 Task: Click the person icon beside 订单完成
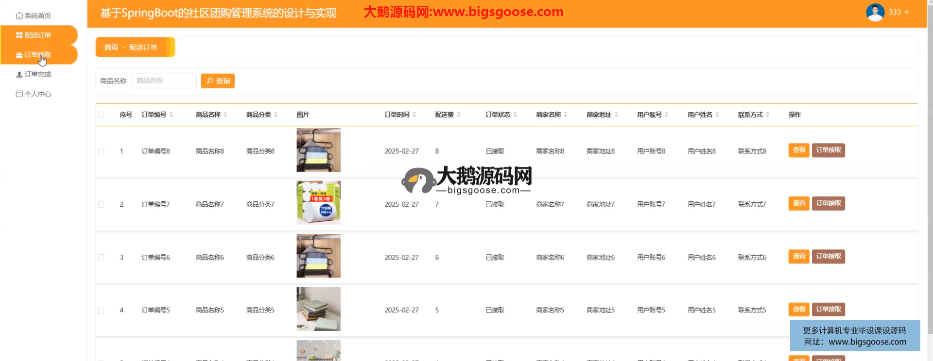click(x=19, y=74)
